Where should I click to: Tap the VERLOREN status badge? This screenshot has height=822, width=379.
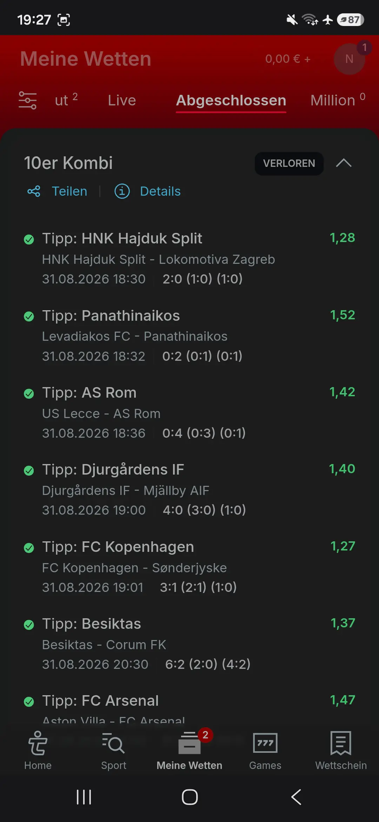coord(289,163)
